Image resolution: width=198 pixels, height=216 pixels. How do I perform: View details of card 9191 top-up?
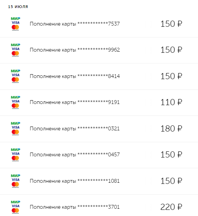point(99,102)
